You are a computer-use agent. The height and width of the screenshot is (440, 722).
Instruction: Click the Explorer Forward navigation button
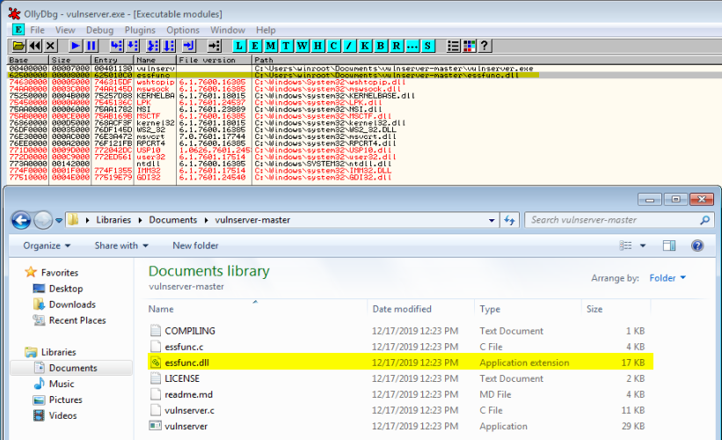coord(43,220)
